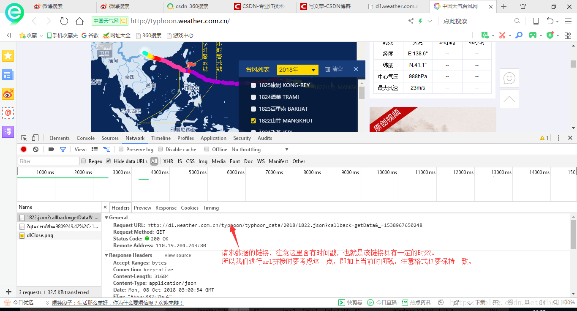
Task: Uncheck Hide data URLs checkbox
Action: pyautogui.click(x=109, y=161)
